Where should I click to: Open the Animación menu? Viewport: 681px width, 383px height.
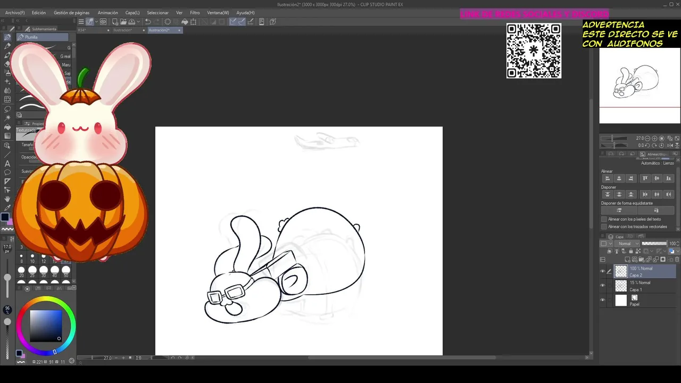[108, 13]
